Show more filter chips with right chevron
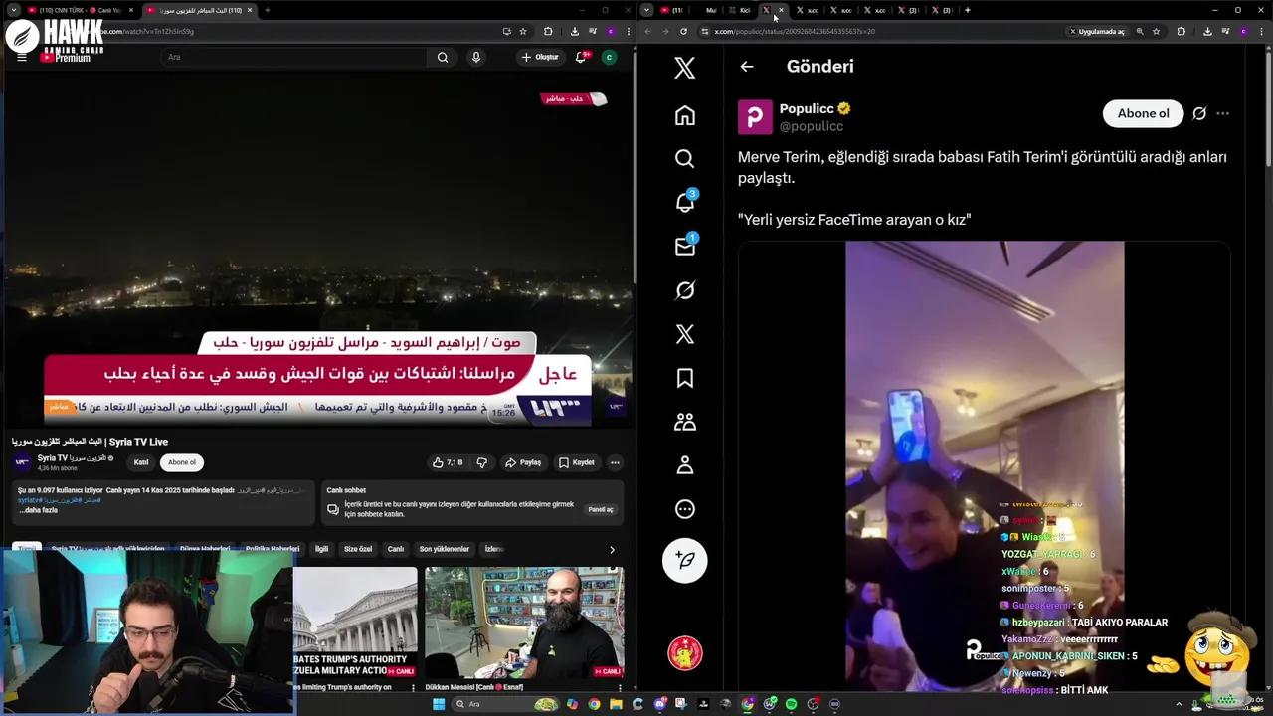The image size is (1273, 716). click(612, 549)
